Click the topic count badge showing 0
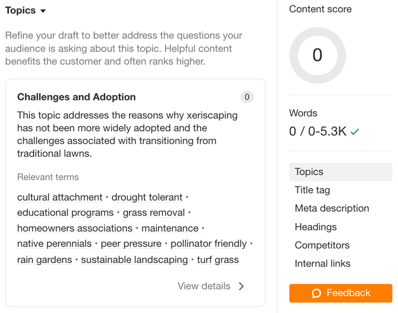Image resolution: width=398 pixels, height=313 pixels. [247, 97]
